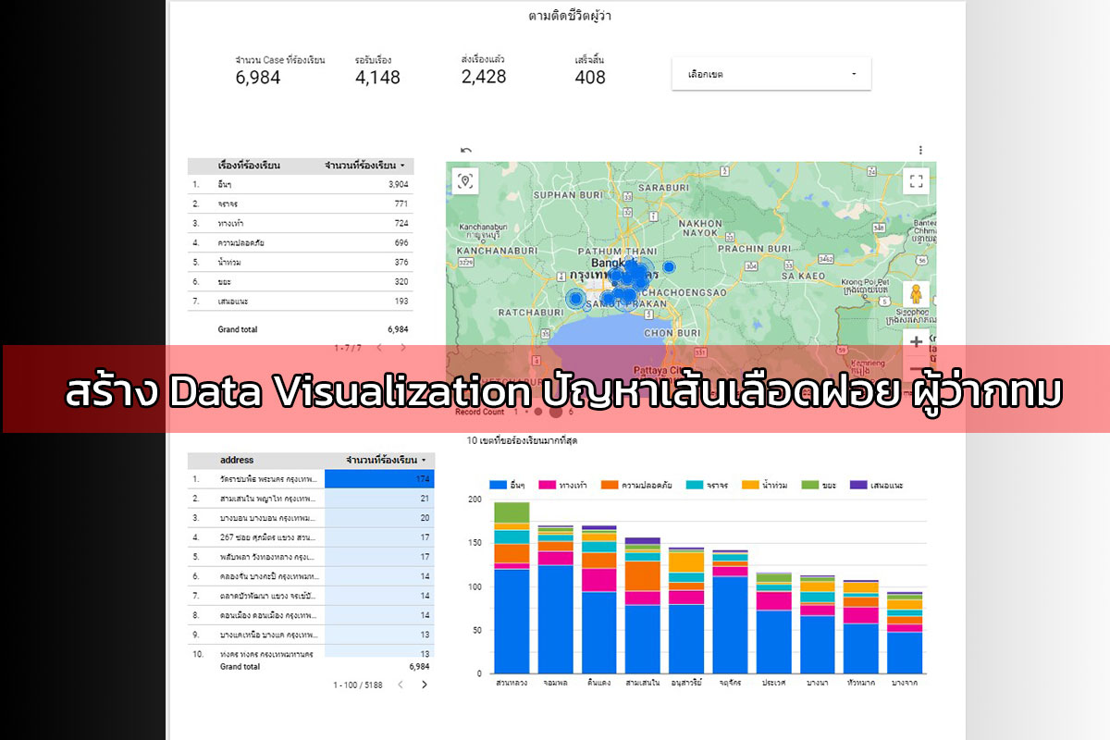Select the teal จราจร legend swatch
The image size is (1110, 740).
(x=694, y=485)
